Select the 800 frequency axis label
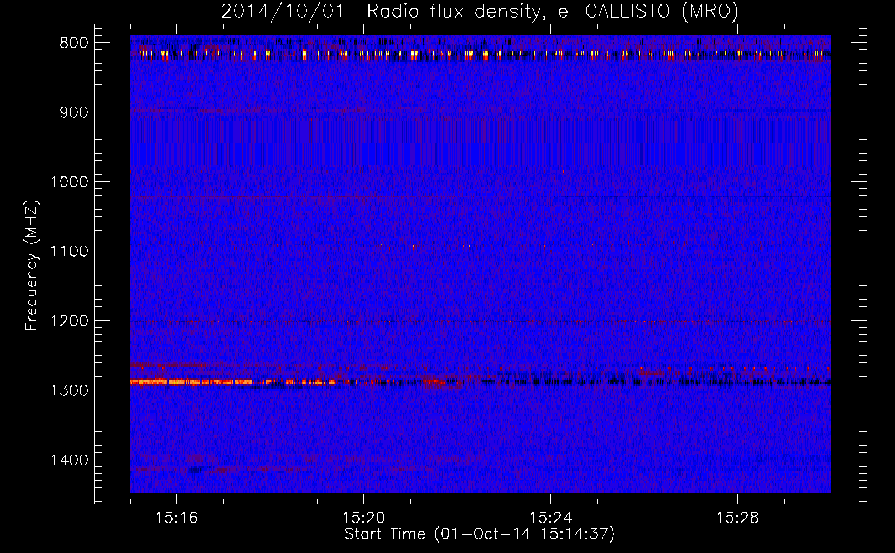The height and width of the screenshot is (553, 895). coord(74,43)
